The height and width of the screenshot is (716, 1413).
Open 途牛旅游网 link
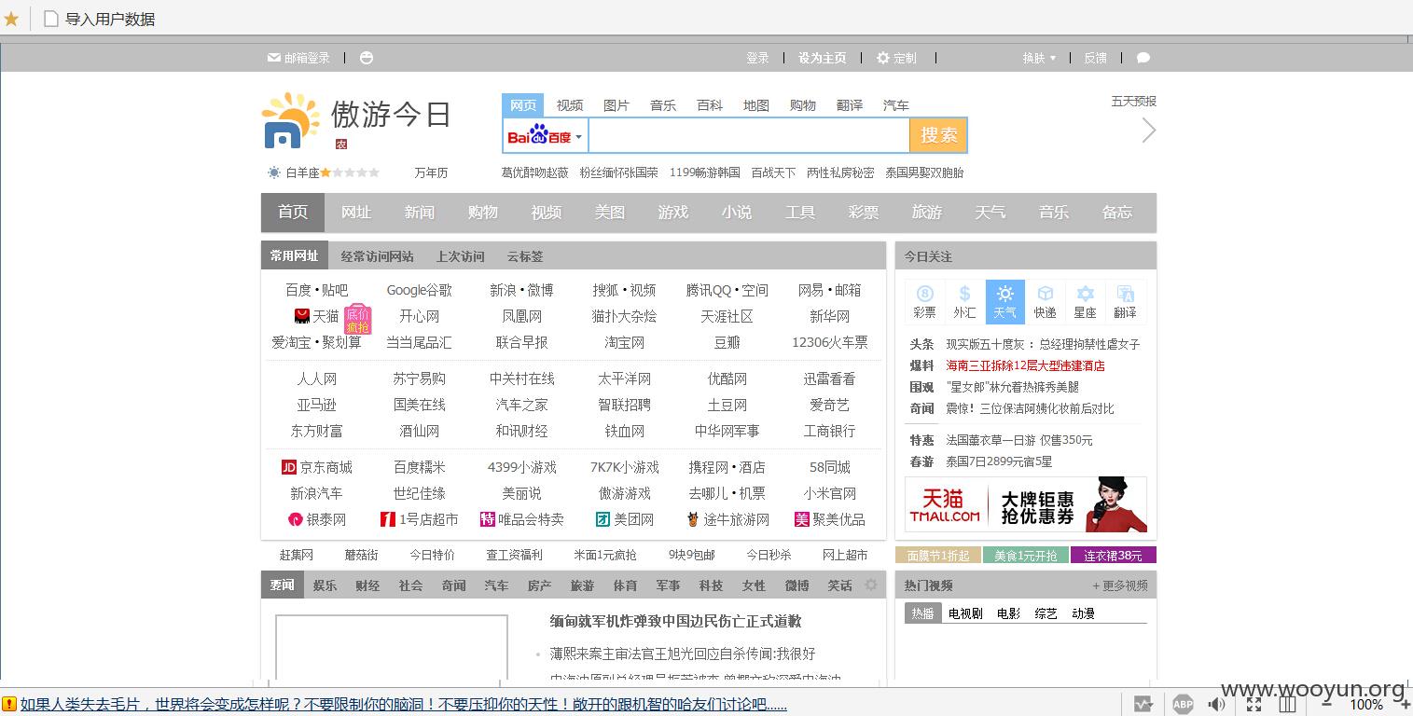[x=727, y=519]
